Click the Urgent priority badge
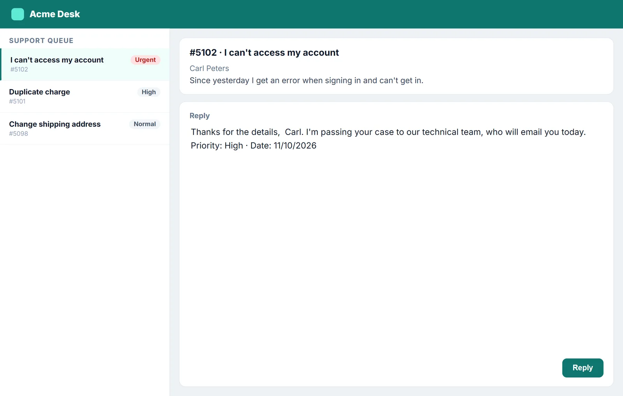 (x=145, y=60)
